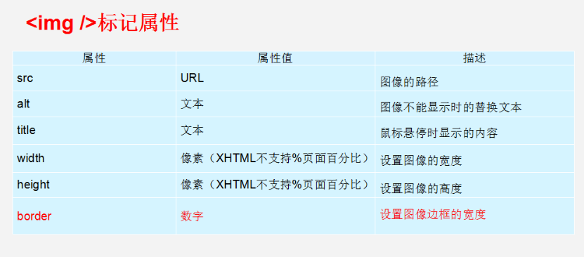Click '设置图像的宽度' description cell
This screenshot has width=584, height=257.
pos(474,159)
